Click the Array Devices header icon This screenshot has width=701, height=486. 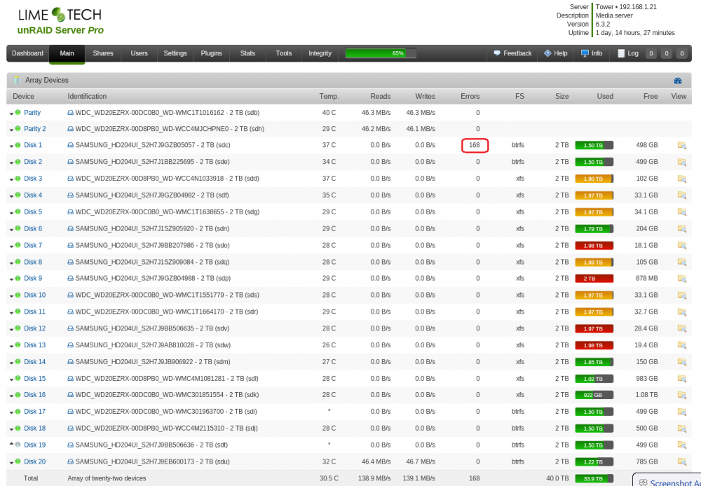pyautogui.click(x=17, y=81)
